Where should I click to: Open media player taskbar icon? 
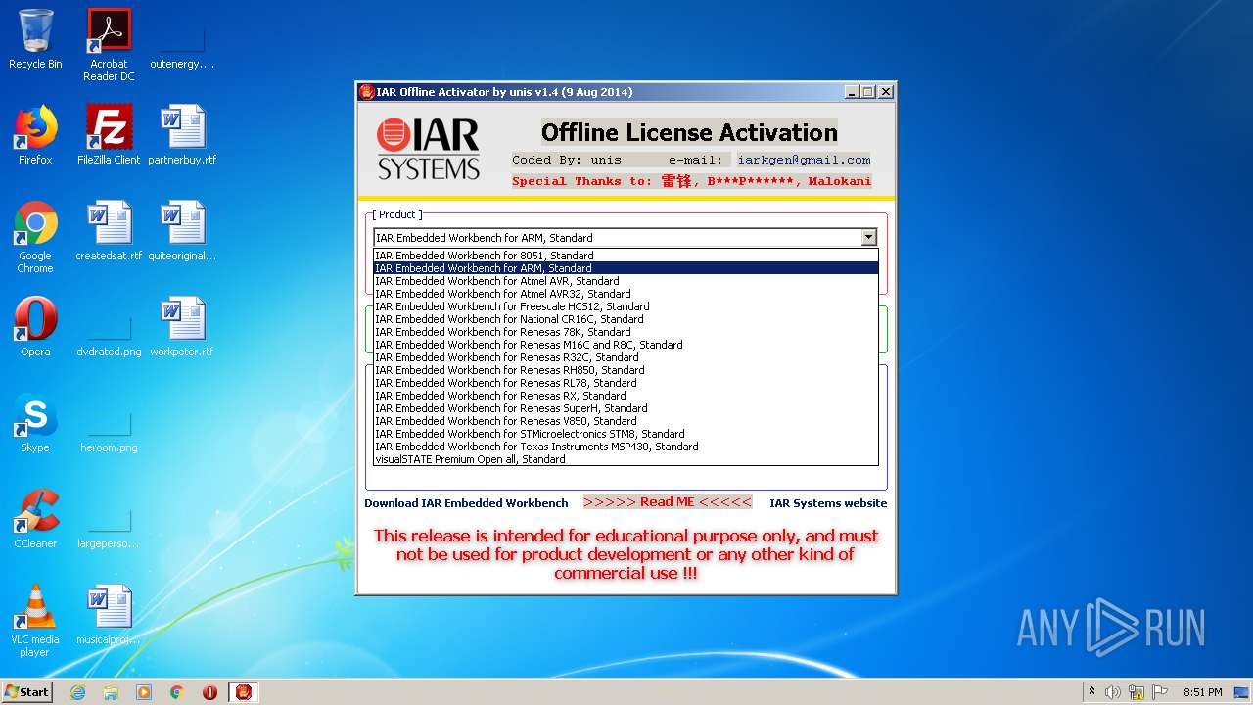coord(144,692)
